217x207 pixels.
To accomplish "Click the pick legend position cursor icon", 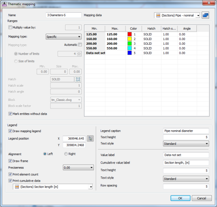I will (x=90, y=139).
